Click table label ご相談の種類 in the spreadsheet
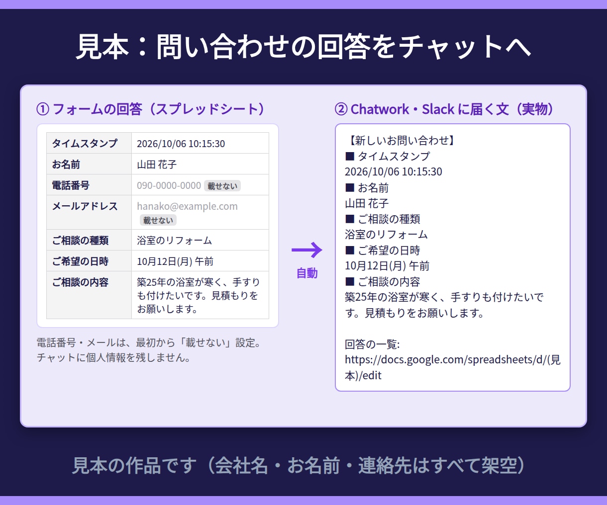607x505 pixels. click(x=80, y=240)
